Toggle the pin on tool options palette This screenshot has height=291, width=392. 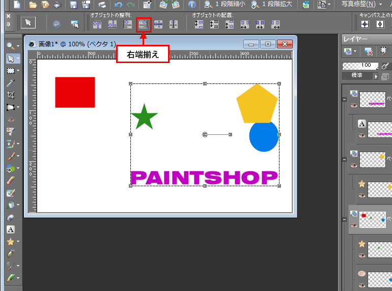pyautogui.click(x=8, y=24)
